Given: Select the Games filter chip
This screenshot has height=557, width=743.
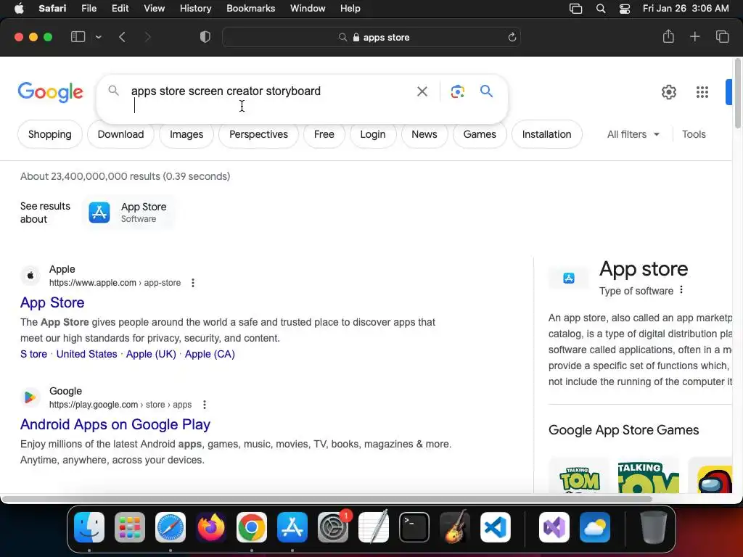Looking at the screenshot, I should 480,134.
